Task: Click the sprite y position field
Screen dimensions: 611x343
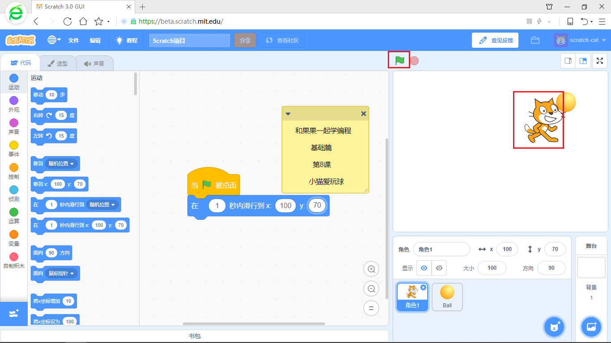Action: (555, 249)
